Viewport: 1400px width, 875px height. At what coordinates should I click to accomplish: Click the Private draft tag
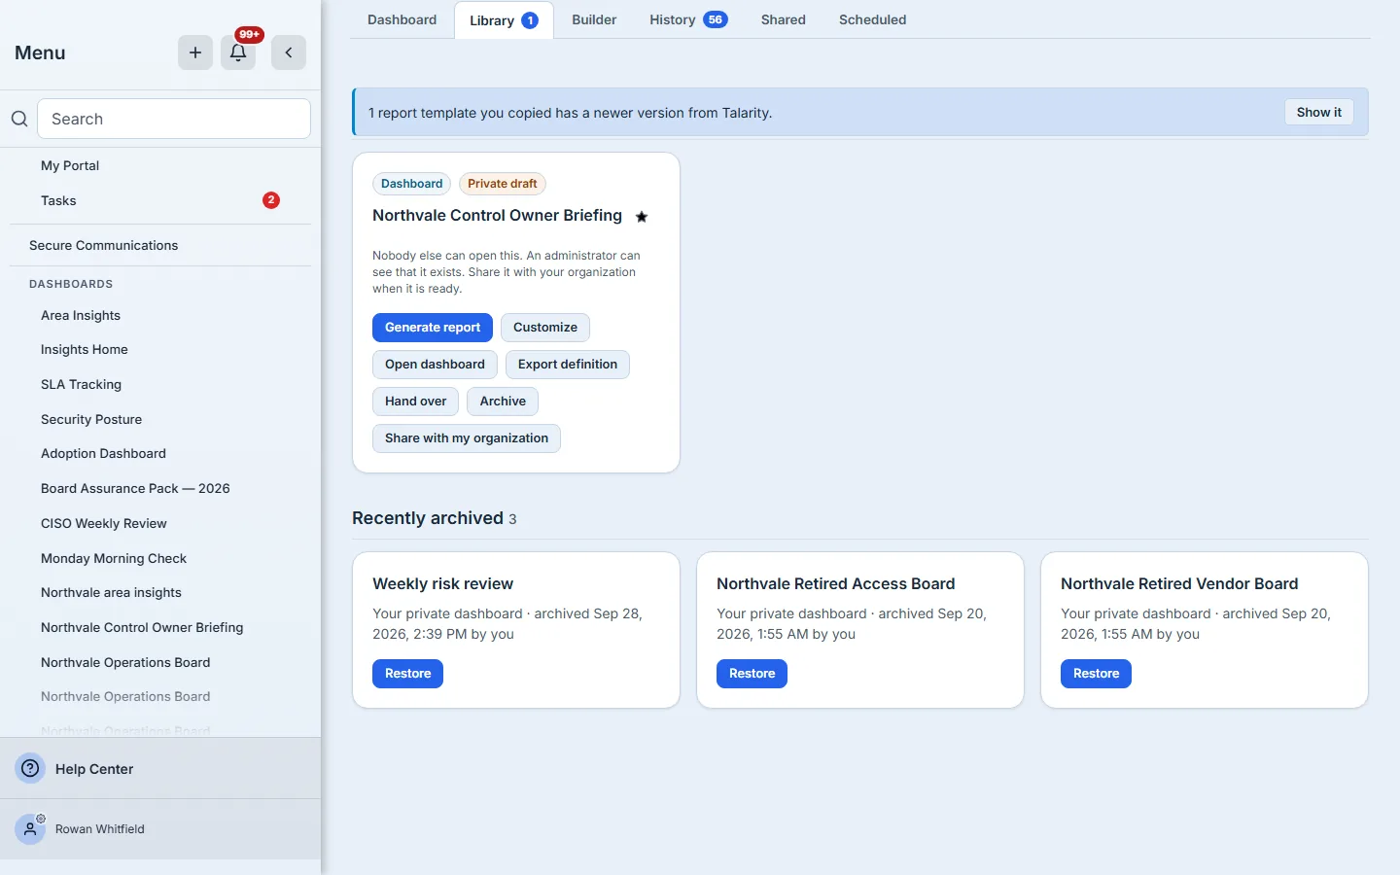coord(503,184)
